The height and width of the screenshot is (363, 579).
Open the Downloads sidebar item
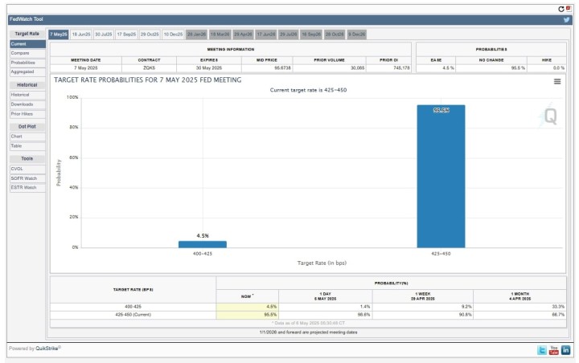[22, 104]
